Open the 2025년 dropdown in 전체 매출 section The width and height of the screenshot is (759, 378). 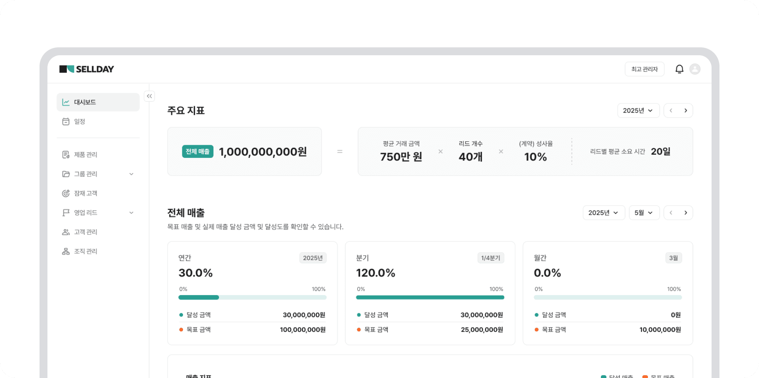tap(604, 213)
